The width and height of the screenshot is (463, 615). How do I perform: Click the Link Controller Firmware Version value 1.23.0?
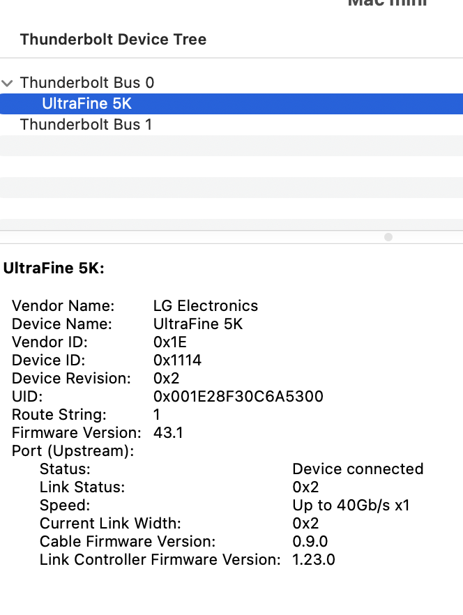[314, 560]
